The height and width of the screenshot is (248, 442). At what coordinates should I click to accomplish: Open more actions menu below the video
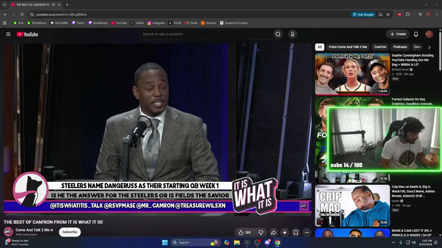tap(307, 232)
